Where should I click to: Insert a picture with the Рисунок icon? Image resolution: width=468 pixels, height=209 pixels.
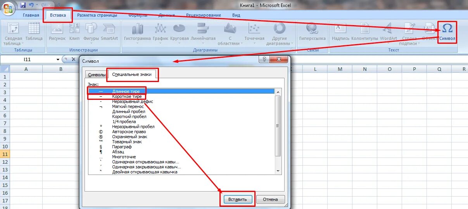click(x=57, y=33)
